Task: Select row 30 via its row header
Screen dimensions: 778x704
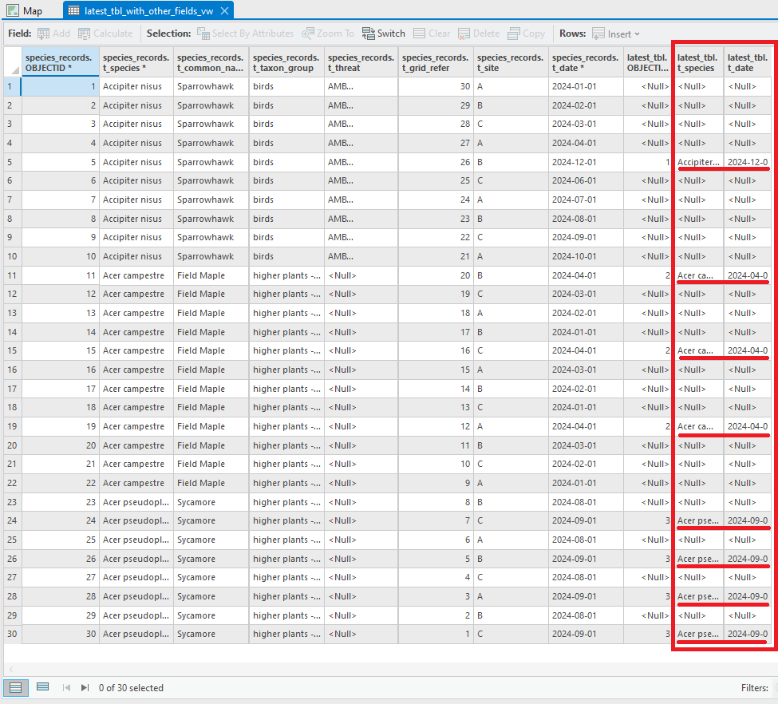Action: click(x=13, y=634)
